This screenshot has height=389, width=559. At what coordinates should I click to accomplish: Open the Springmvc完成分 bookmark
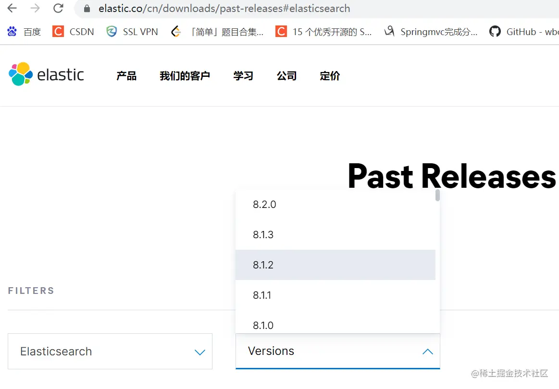(431, 32)
